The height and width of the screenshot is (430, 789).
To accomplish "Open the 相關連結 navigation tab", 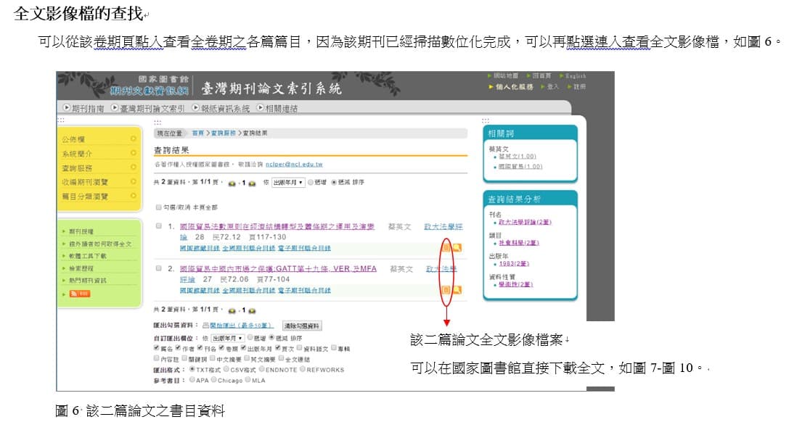I will (277, 108).
